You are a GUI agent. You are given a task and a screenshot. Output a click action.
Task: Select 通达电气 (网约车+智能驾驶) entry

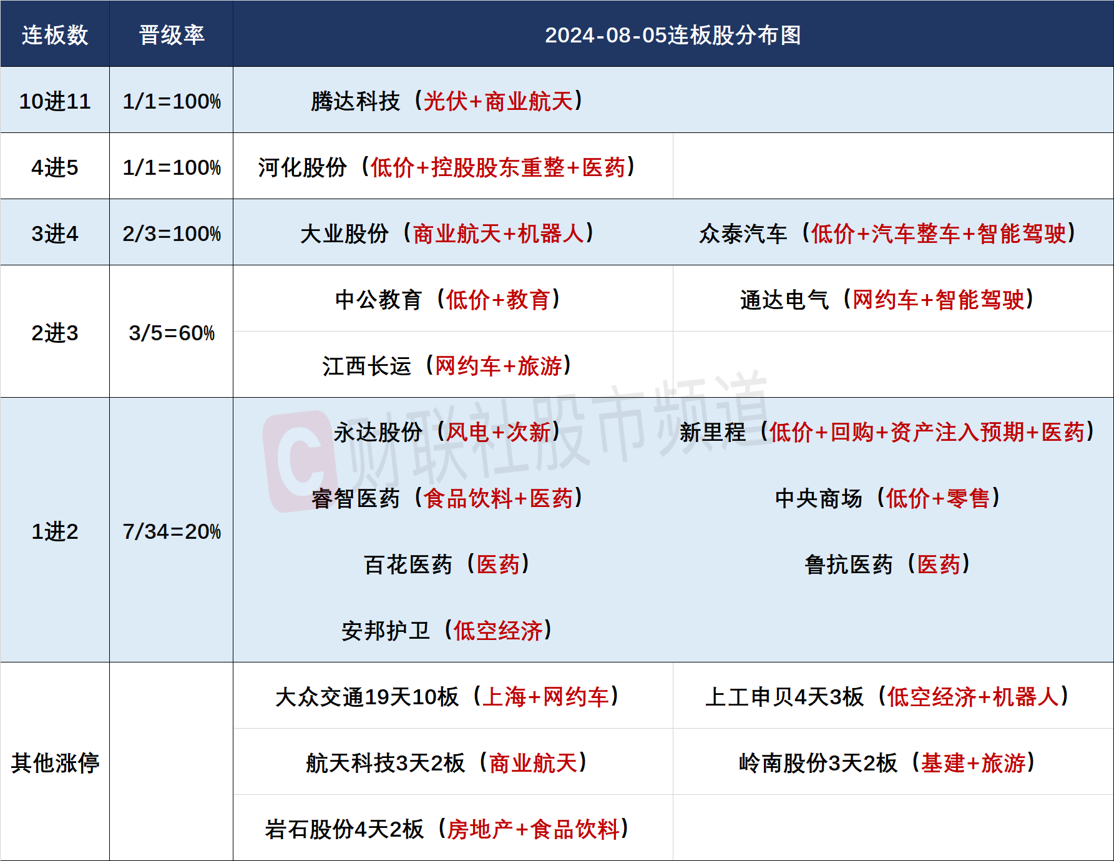887,300
